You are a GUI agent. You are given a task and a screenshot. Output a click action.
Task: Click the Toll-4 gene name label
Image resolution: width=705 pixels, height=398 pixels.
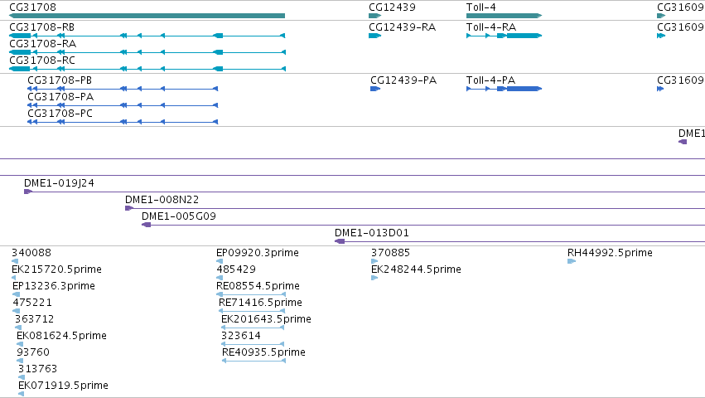pos(481,7)
